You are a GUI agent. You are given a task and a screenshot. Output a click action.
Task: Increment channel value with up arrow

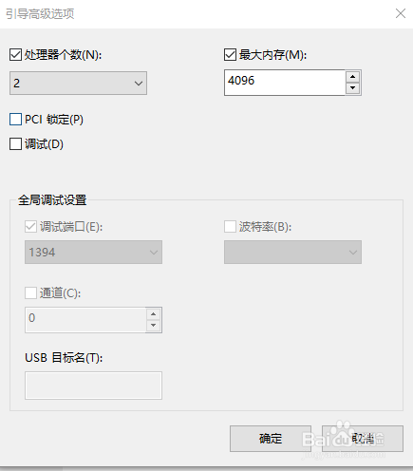pos(154,314)
